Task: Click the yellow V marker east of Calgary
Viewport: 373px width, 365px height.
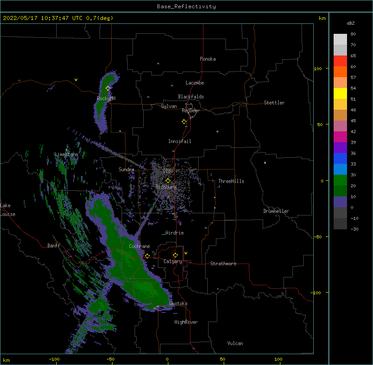Action: point(186,253)
